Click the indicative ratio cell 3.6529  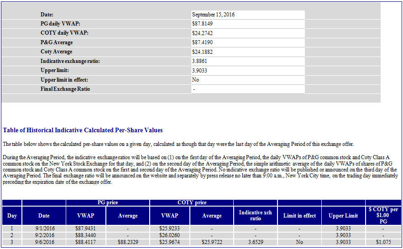pos(255,242)
